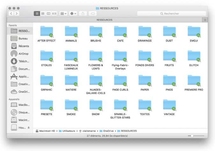The height and width of the screenshot is (151, 215).
Task: Open Bureau in the sidebar
Action: click(20, 38)
